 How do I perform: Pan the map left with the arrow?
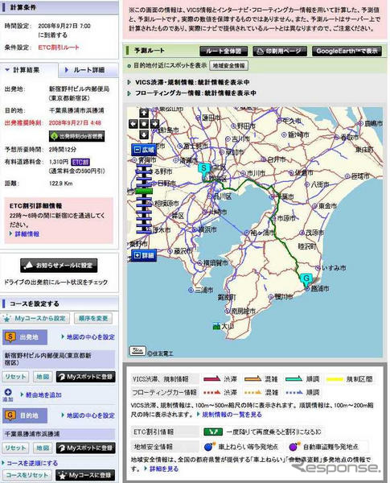(x=133, y=124)
